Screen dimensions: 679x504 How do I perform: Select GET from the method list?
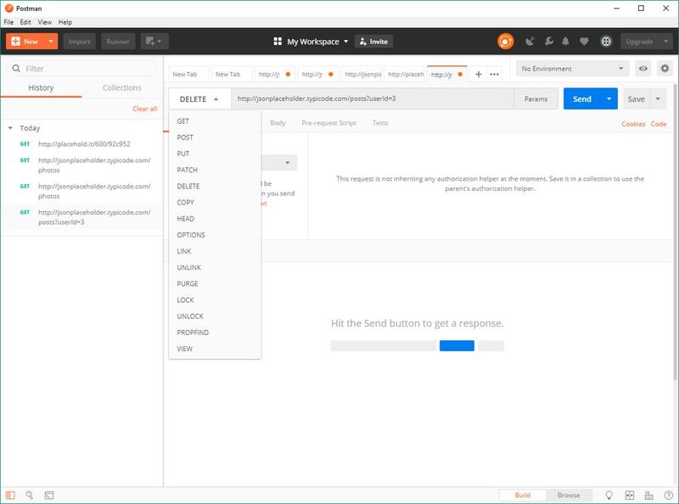(x=215, y=121)
